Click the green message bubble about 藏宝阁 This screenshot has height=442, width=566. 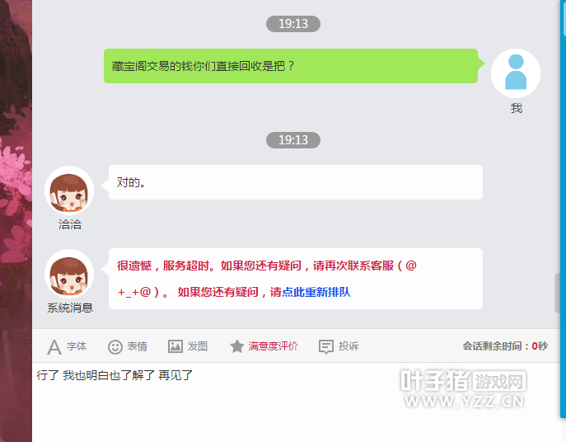coord(291,66)
